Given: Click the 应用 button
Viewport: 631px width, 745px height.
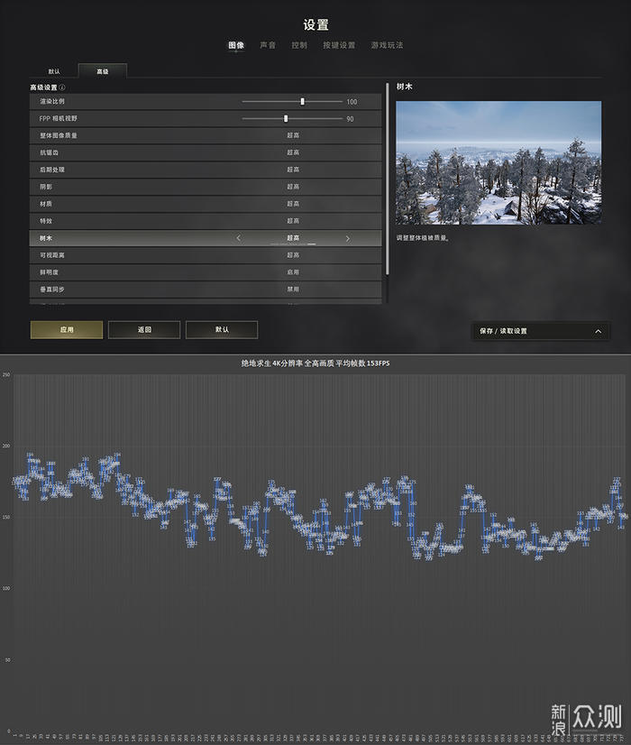Looking at the screenshot, I should 67,330.
